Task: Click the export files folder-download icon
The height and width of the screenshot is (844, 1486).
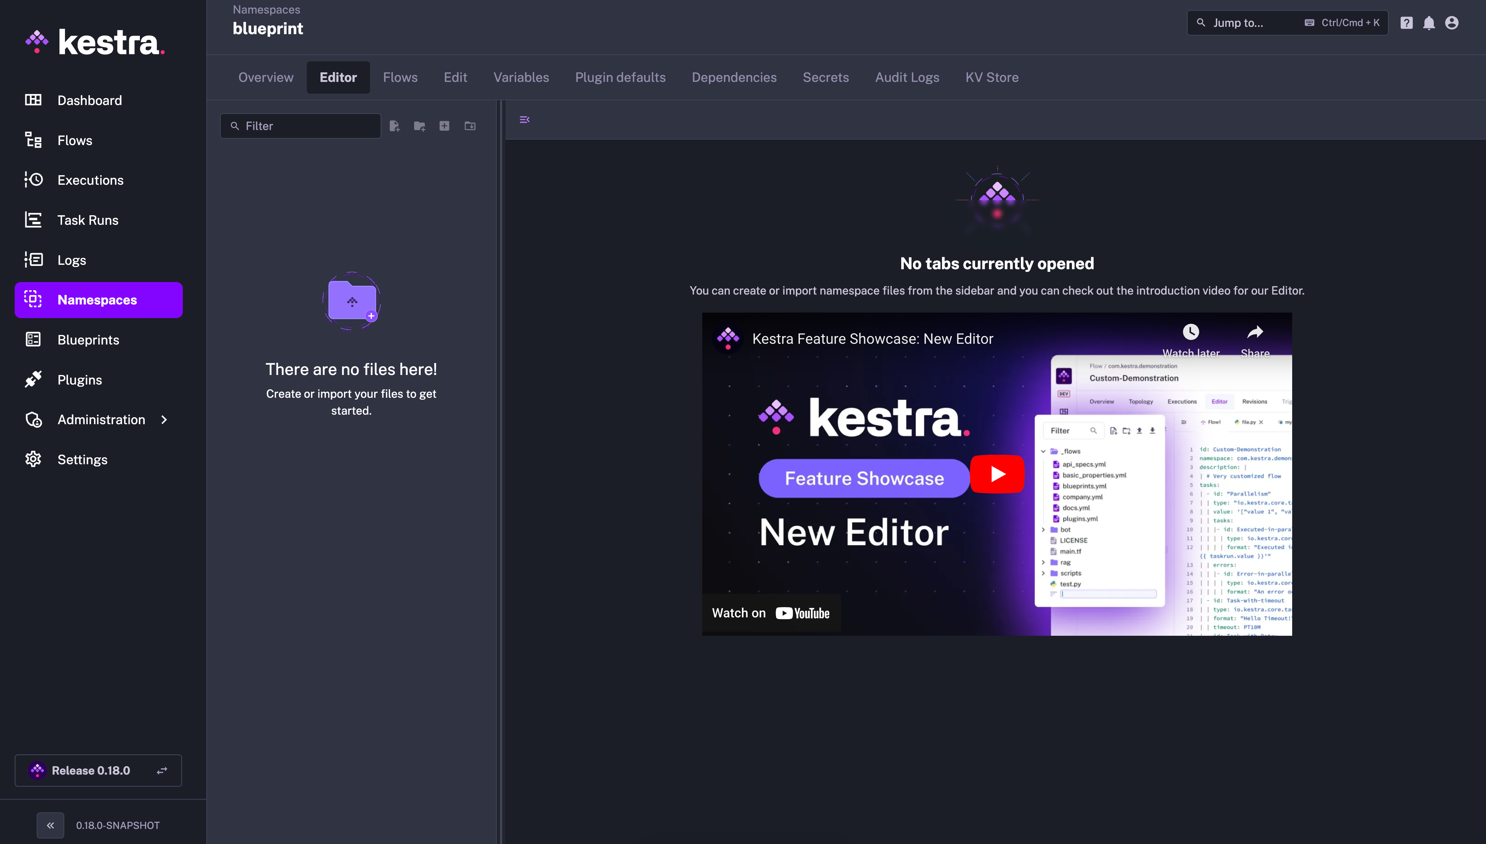Action: click(470, 126)
